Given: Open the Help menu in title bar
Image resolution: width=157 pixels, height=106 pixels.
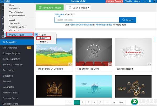Looking at the screenshot, I should [x=7, y=1].
